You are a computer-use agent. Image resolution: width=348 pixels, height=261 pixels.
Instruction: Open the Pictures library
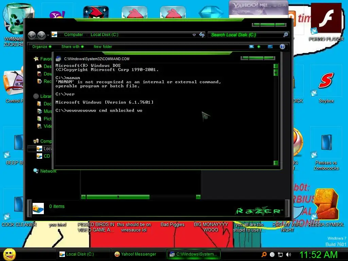point(44,119)
